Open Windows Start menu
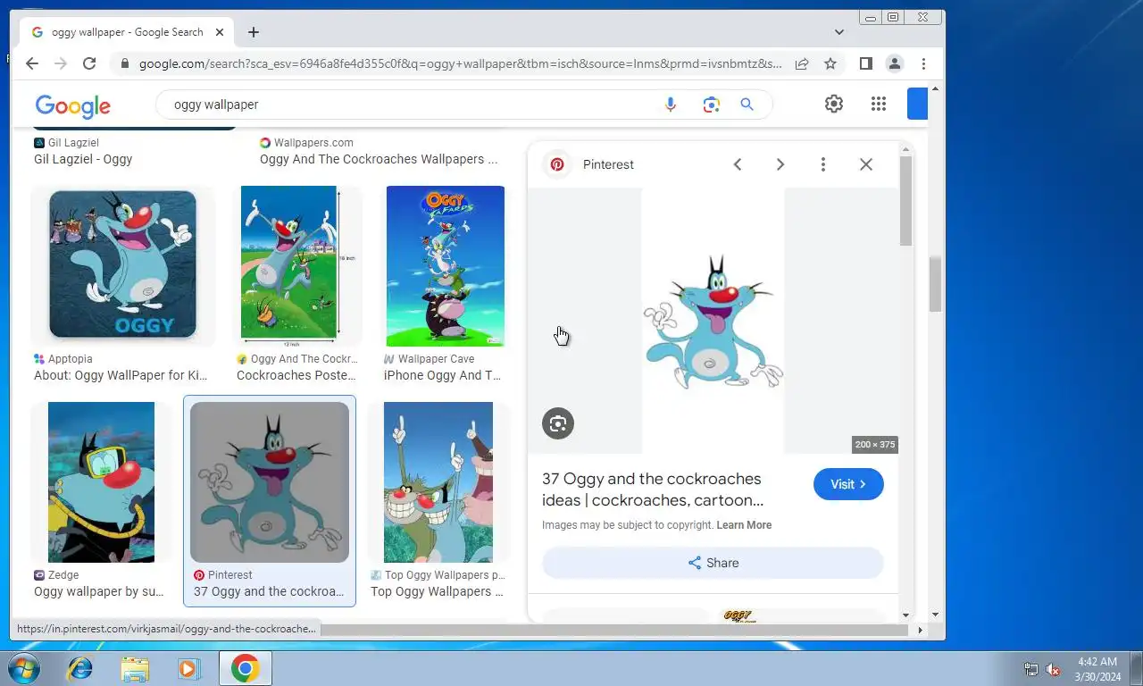 click(22, 668)
